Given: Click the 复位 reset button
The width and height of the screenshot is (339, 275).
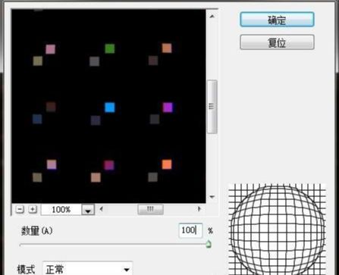Looking at the screenshot, I should pyautogui.click(x=277, y=42).
